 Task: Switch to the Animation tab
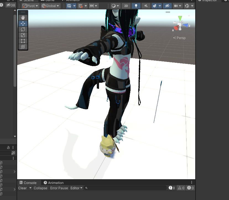click(x=53, y=183)
